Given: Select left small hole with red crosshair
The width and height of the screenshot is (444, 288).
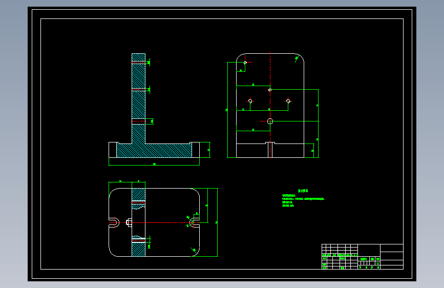Looking at the screenshot, I should (250, 101).
